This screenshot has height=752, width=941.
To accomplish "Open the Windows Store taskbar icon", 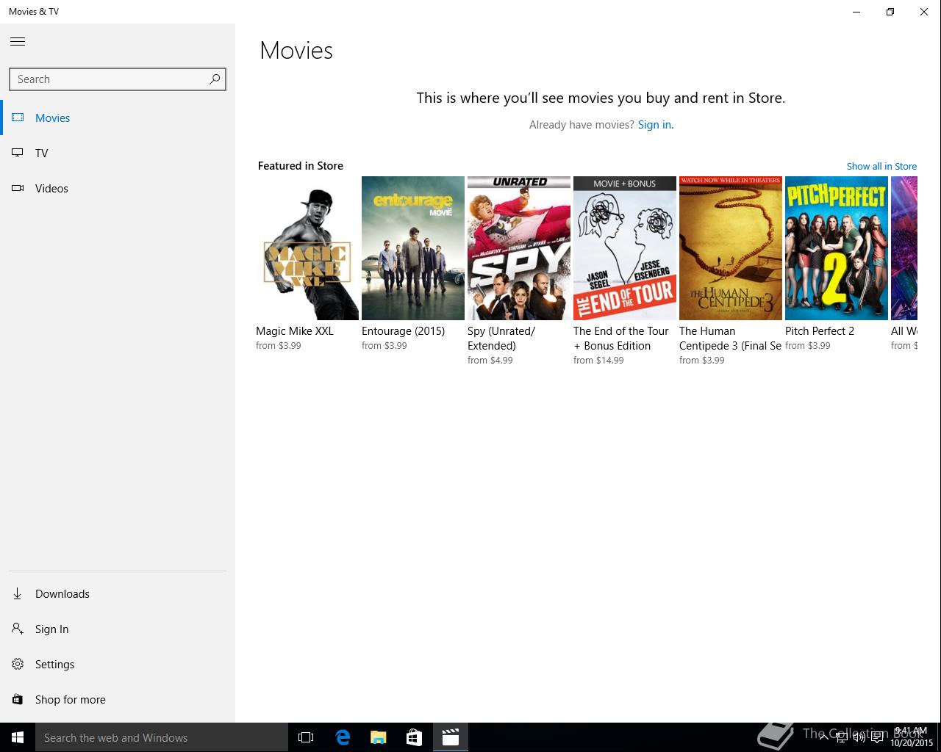I will point(415,737).
